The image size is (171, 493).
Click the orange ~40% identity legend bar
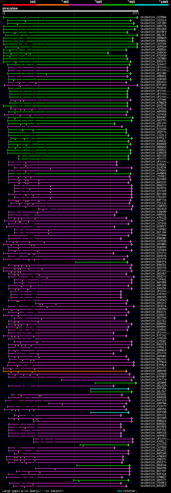pyautogui.click(x=52, y=5)
